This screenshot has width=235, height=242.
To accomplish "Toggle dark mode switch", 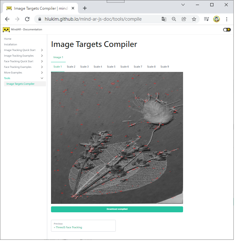I will point(227,30).
